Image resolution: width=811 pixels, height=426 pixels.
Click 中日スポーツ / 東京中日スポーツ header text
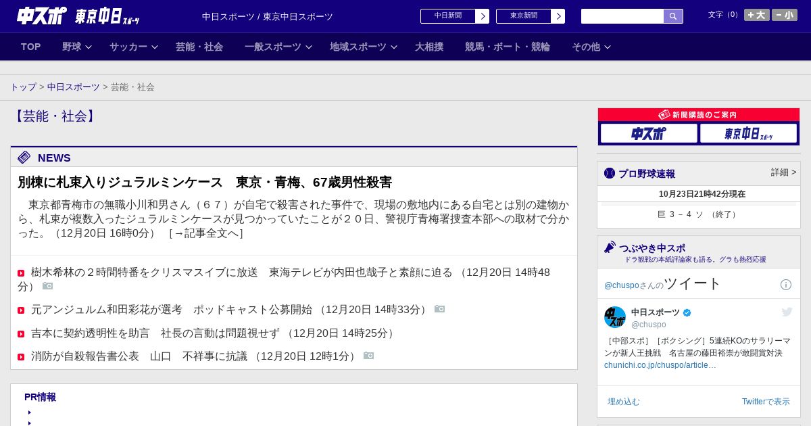pyautogui.click(x=268, y=17)
